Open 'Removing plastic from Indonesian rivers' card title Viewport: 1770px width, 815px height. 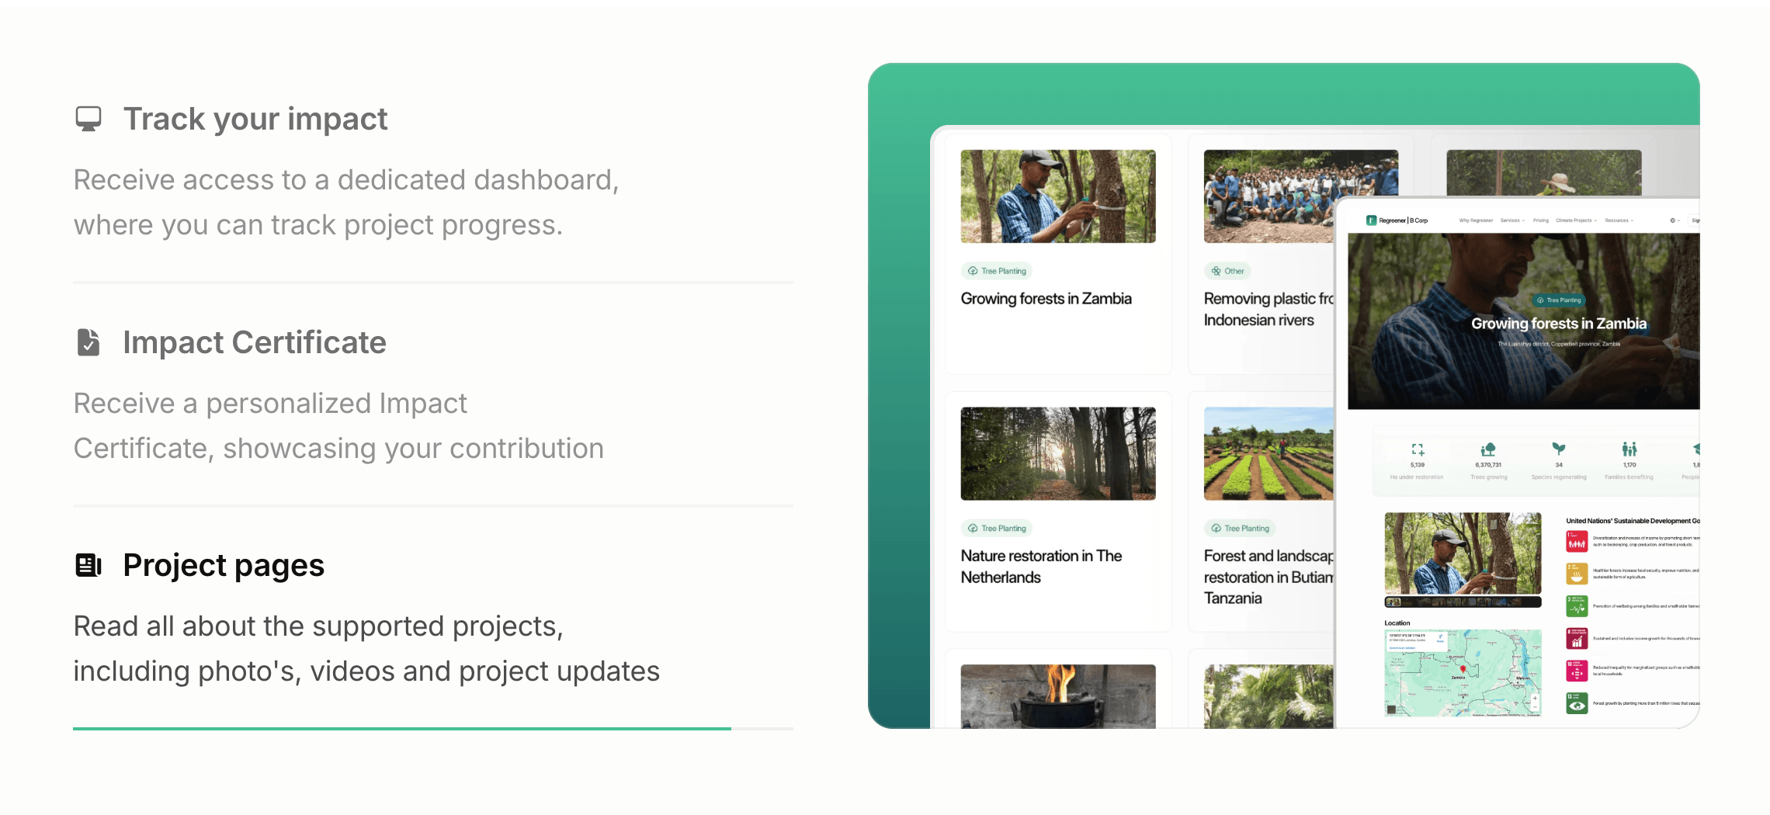click(1268, 309)
